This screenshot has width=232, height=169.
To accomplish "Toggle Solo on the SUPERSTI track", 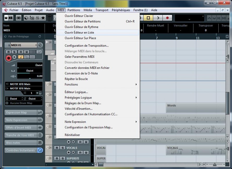I will tap(63, 158).
